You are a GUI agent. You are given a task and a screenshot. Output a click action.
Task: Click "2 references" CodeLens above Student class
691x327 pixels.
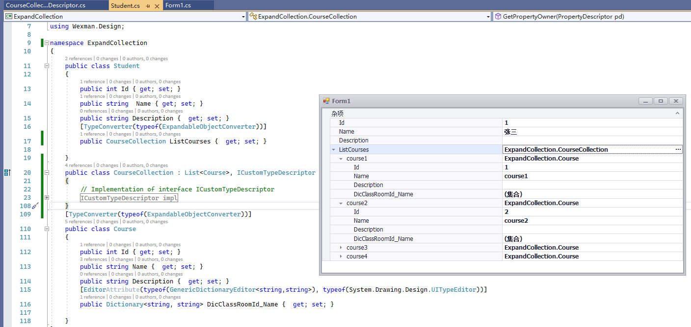click(79, 59)
